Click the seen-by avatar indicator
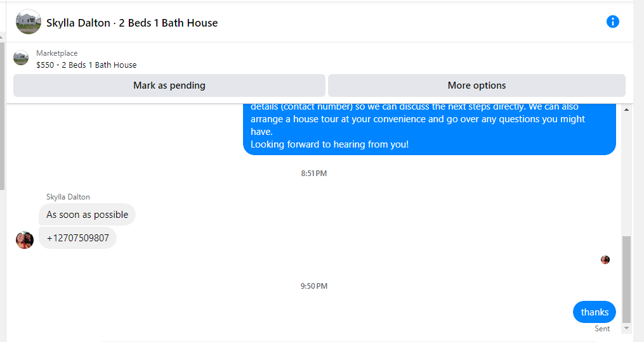Image resolution: width=644 pixels, height=342 pixels. (605, 260)
